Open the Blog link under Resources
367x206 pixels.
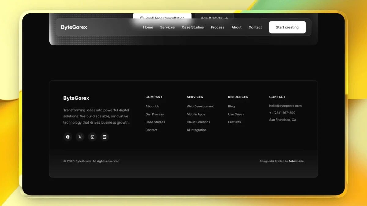click(x=231, y=107)
